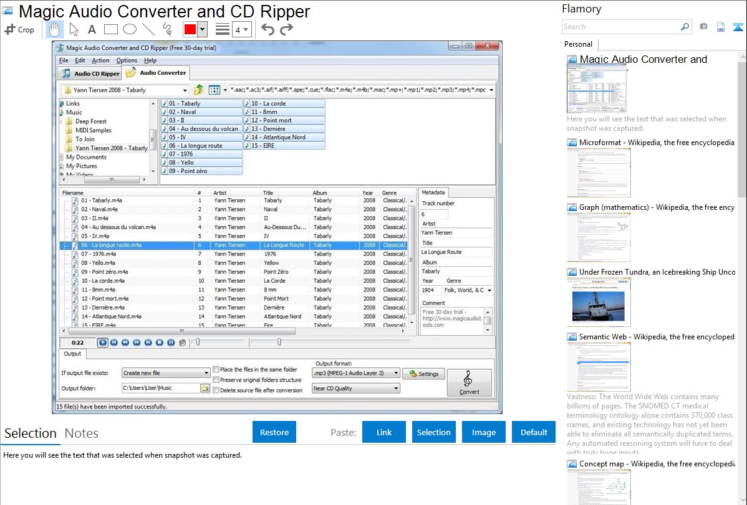
Task: Click the Crop tool button
Action: coord(19,29)
